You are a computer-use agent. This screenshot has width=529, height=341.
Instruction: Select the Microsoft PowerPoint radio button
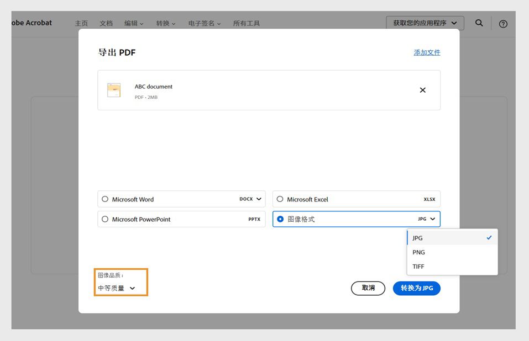105,219
